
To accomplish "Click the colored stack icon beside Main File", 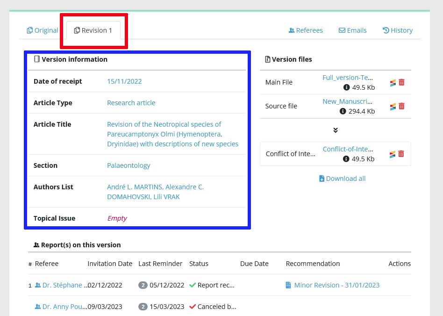I will tap(393, 83).
